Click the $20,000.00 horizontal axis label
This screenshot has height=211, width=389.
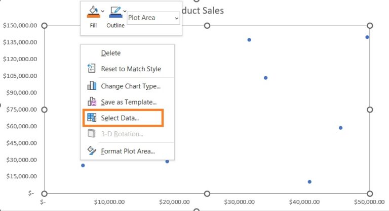coord(174,202)
